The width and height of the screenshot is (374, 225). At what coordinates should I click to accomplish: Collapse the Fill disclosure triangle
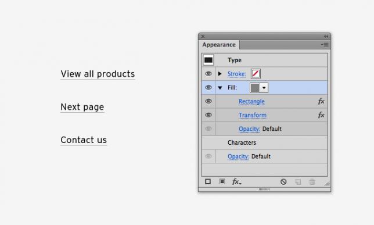[x=220, y=88]
